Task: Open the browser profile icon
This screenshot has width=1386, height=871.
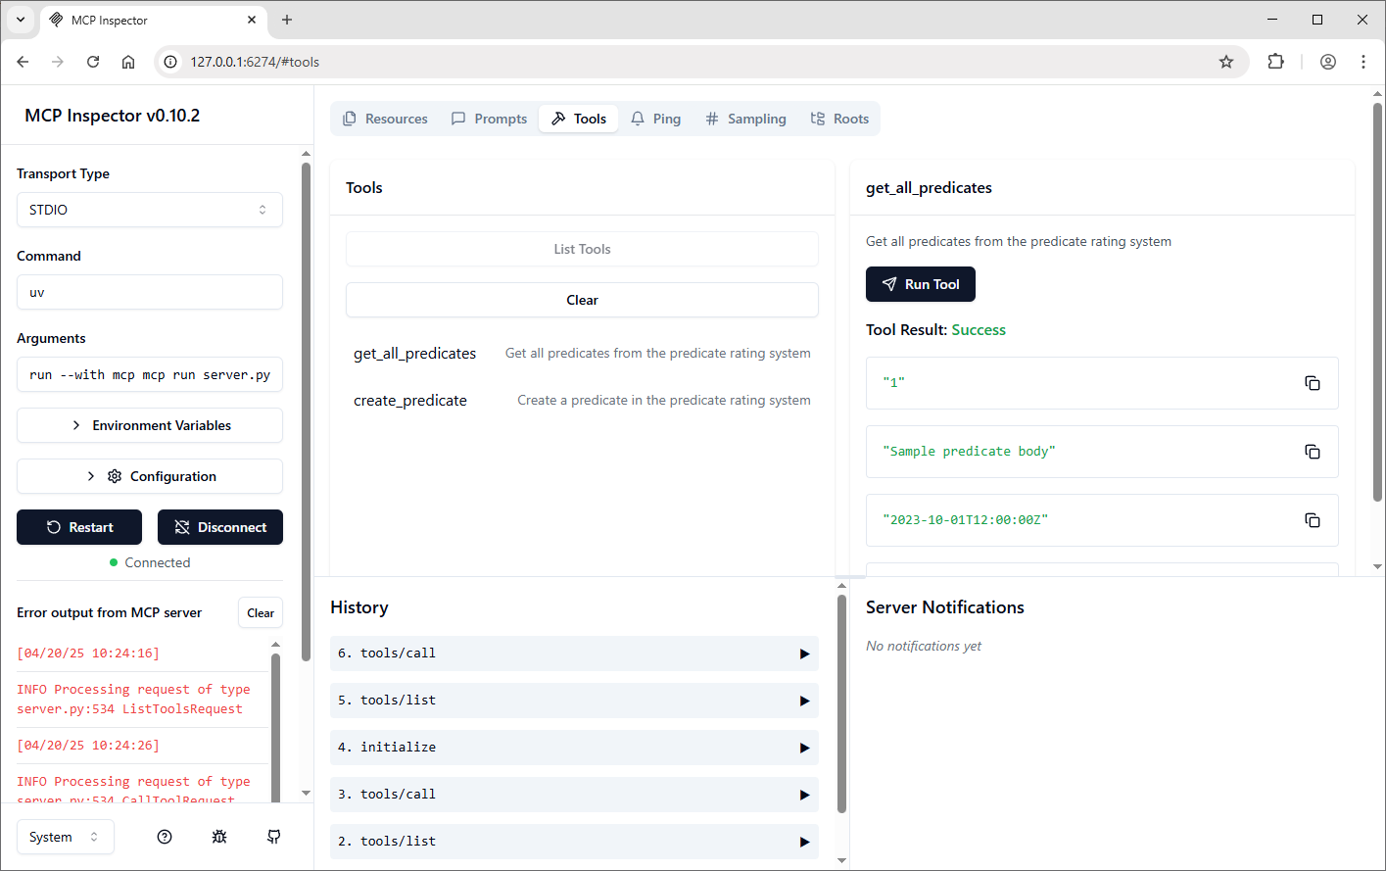Action: click(x=1328, y=62)
